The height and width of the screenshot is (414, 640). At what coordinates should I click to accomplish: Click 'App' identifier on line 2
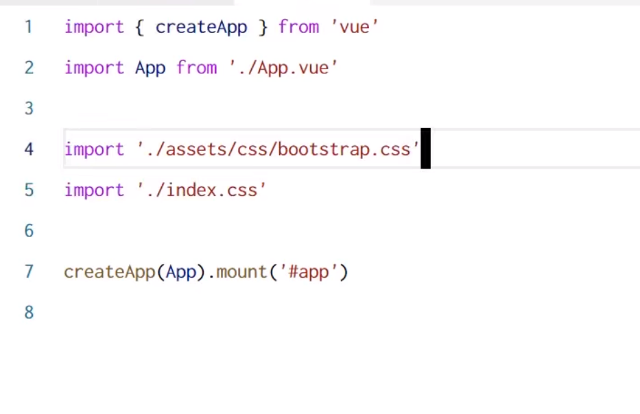click(150, 69)
